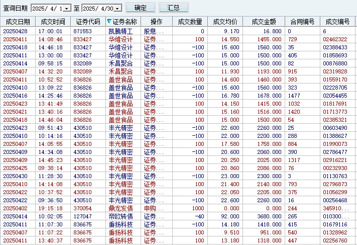Click the end date field 2025/4/30
This screenshot has width=357, height=245.
tap(98, 9)
